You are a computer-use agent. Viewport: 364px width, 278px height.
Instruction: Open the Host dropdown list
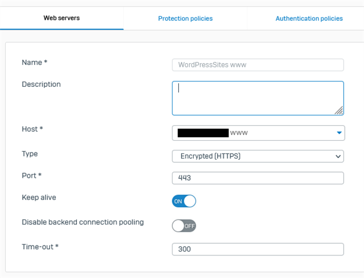tap(258, 133)
